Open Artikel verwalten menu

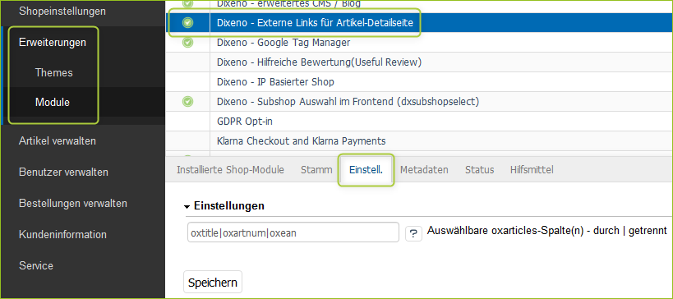pos(57,140)
